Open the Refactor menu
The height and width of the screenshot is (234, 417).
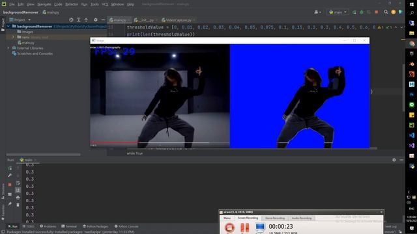coord(72,5)
